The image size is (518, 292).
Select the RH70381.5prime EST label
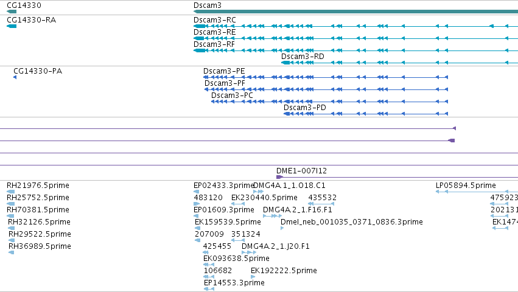[38, 210]
